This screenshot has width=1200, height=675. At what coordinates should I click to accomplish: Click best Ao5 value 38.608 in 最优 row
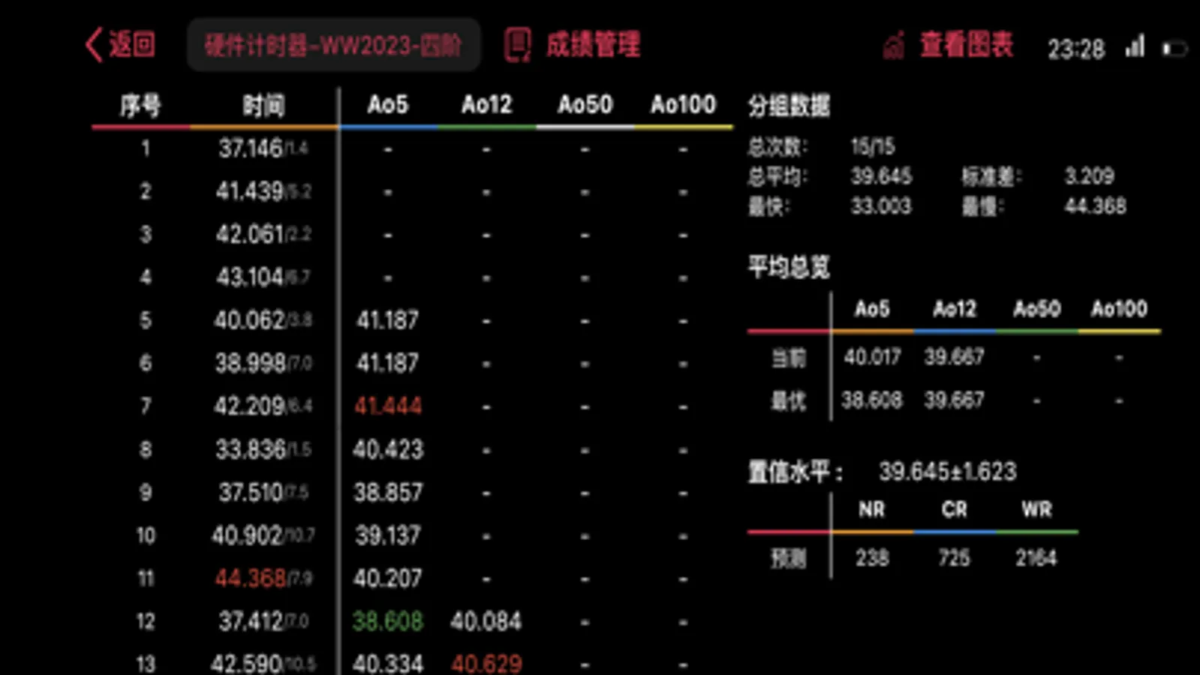[872, 400]
